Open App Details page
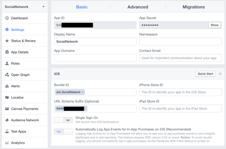The height and width of the screenshot is (149, 226). (25, 52)
